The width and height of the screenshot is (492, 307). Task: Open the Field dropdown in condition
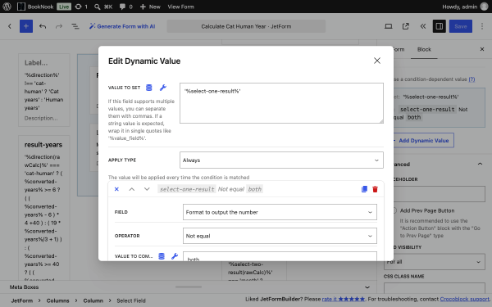click(x=280, y=212)
